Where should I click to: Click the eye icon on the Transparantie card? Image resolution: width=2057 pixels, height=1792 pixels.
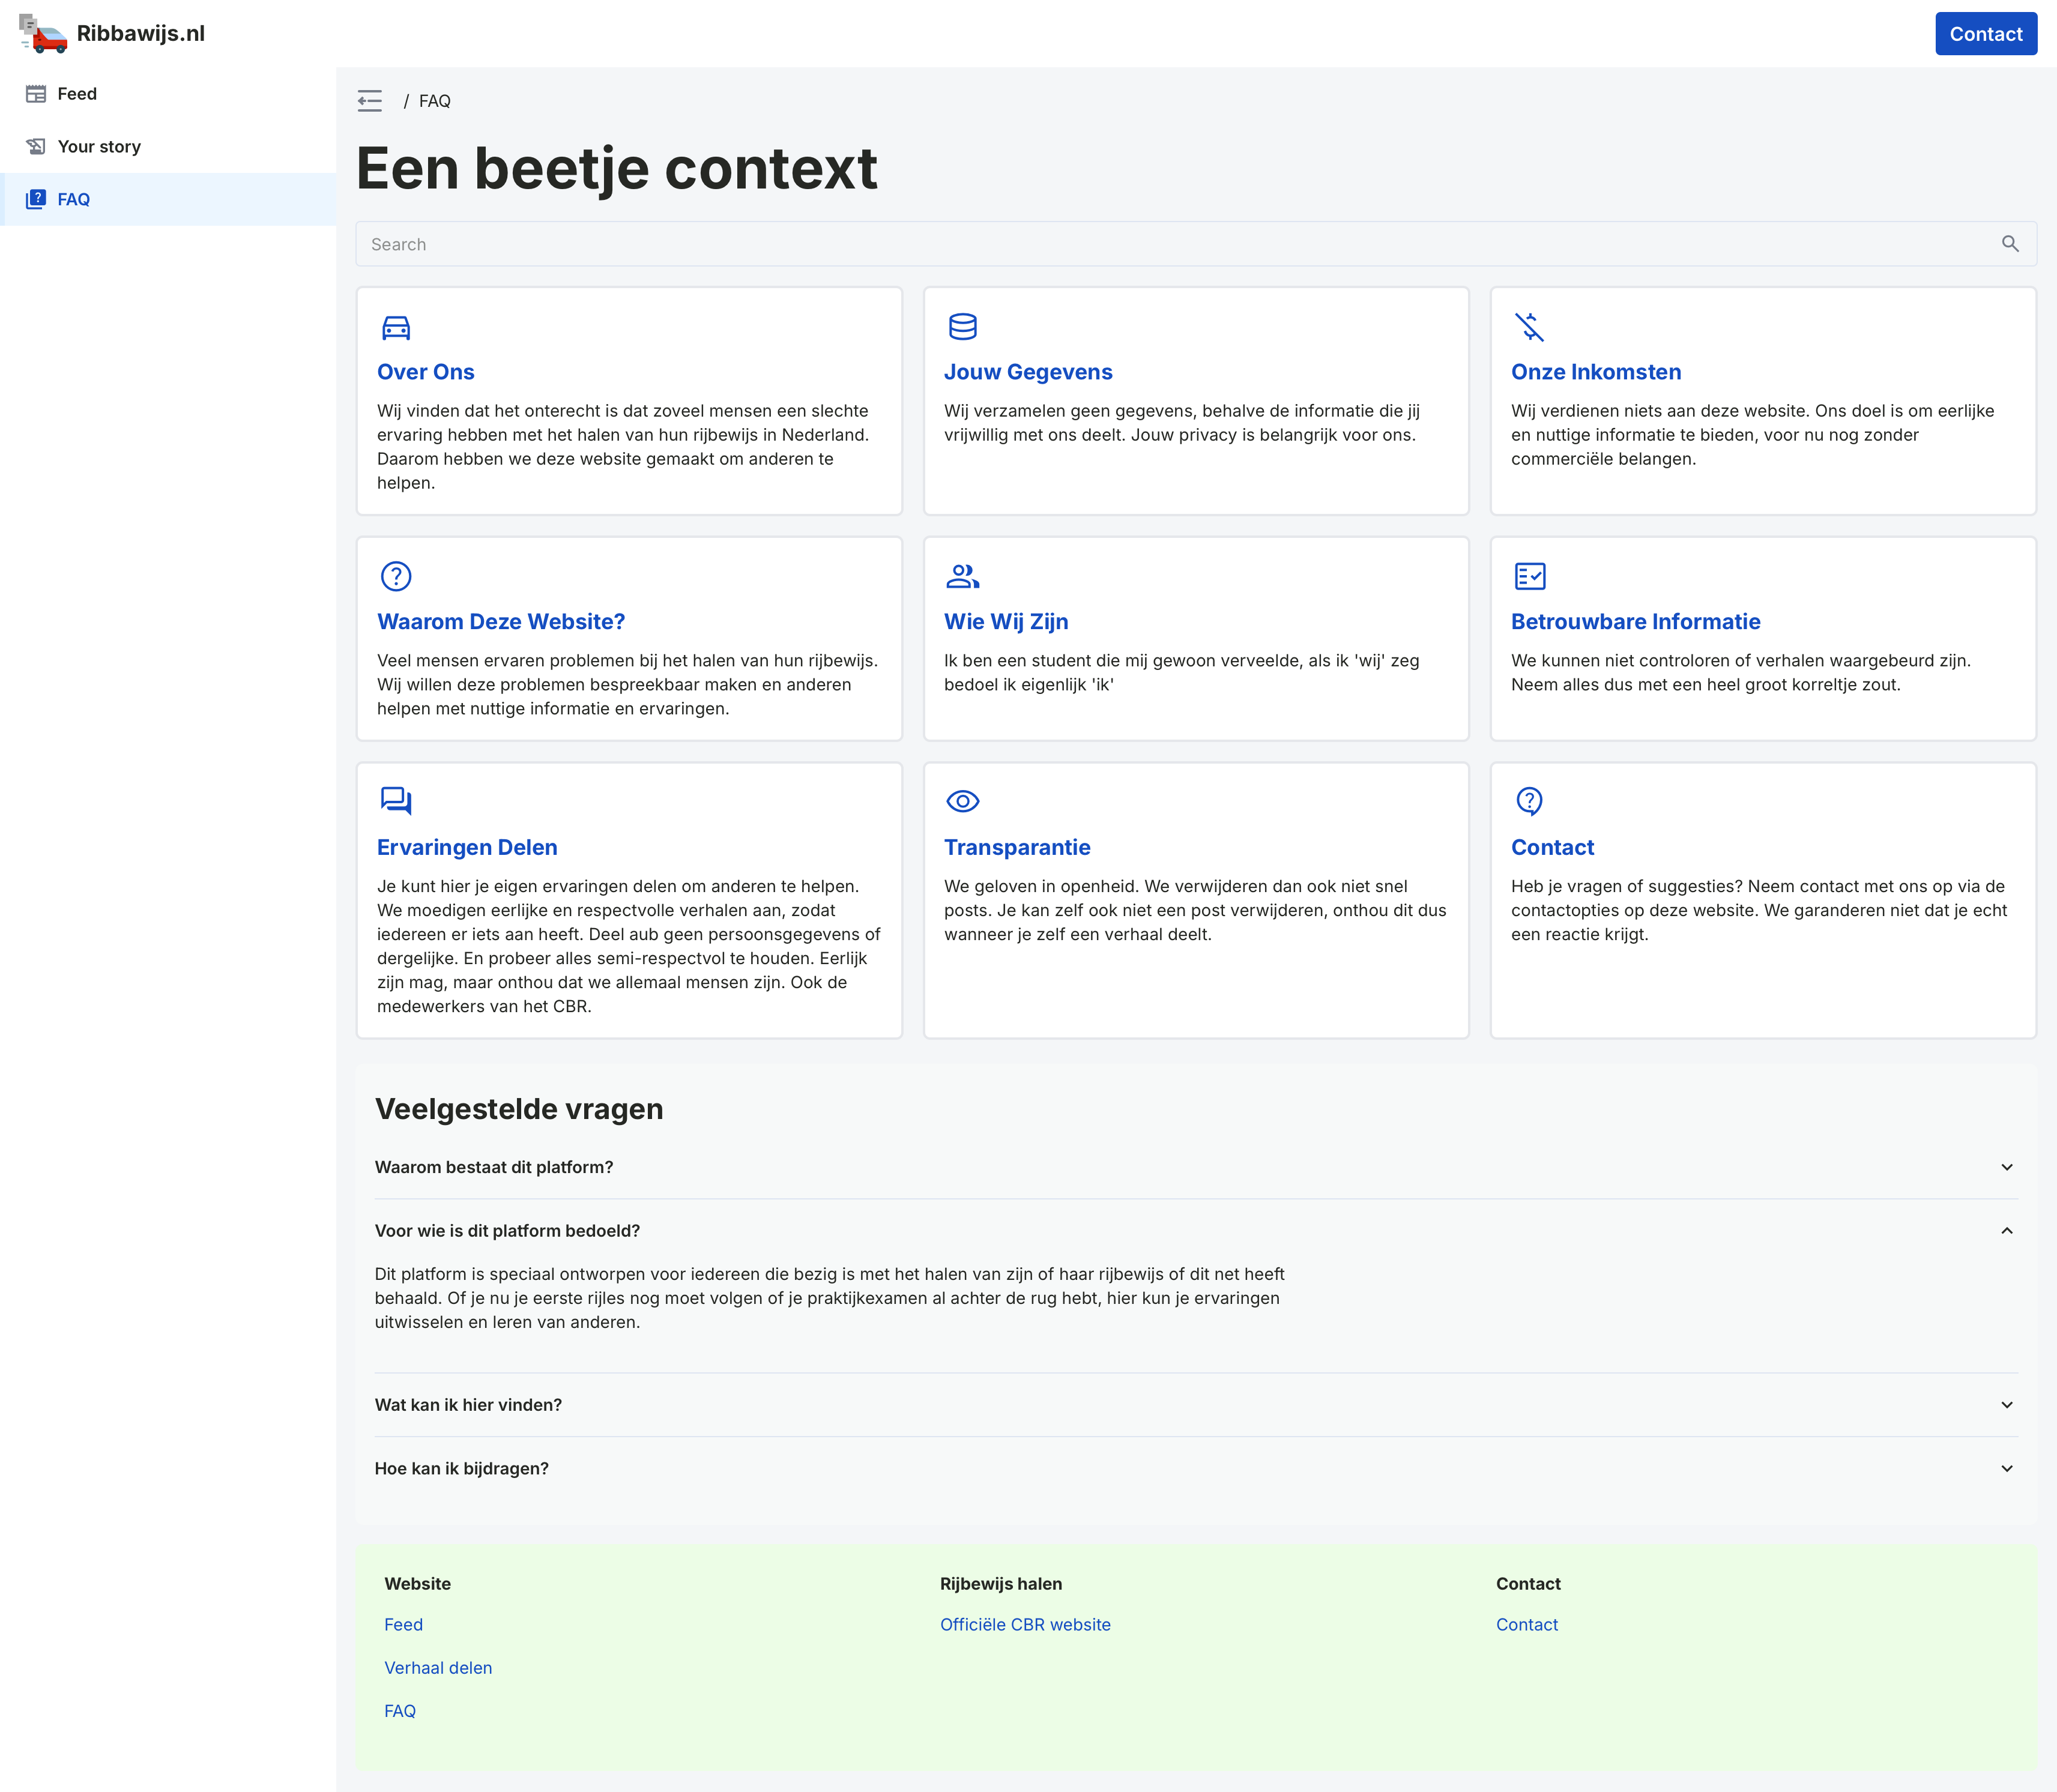[x=961, y=801]
